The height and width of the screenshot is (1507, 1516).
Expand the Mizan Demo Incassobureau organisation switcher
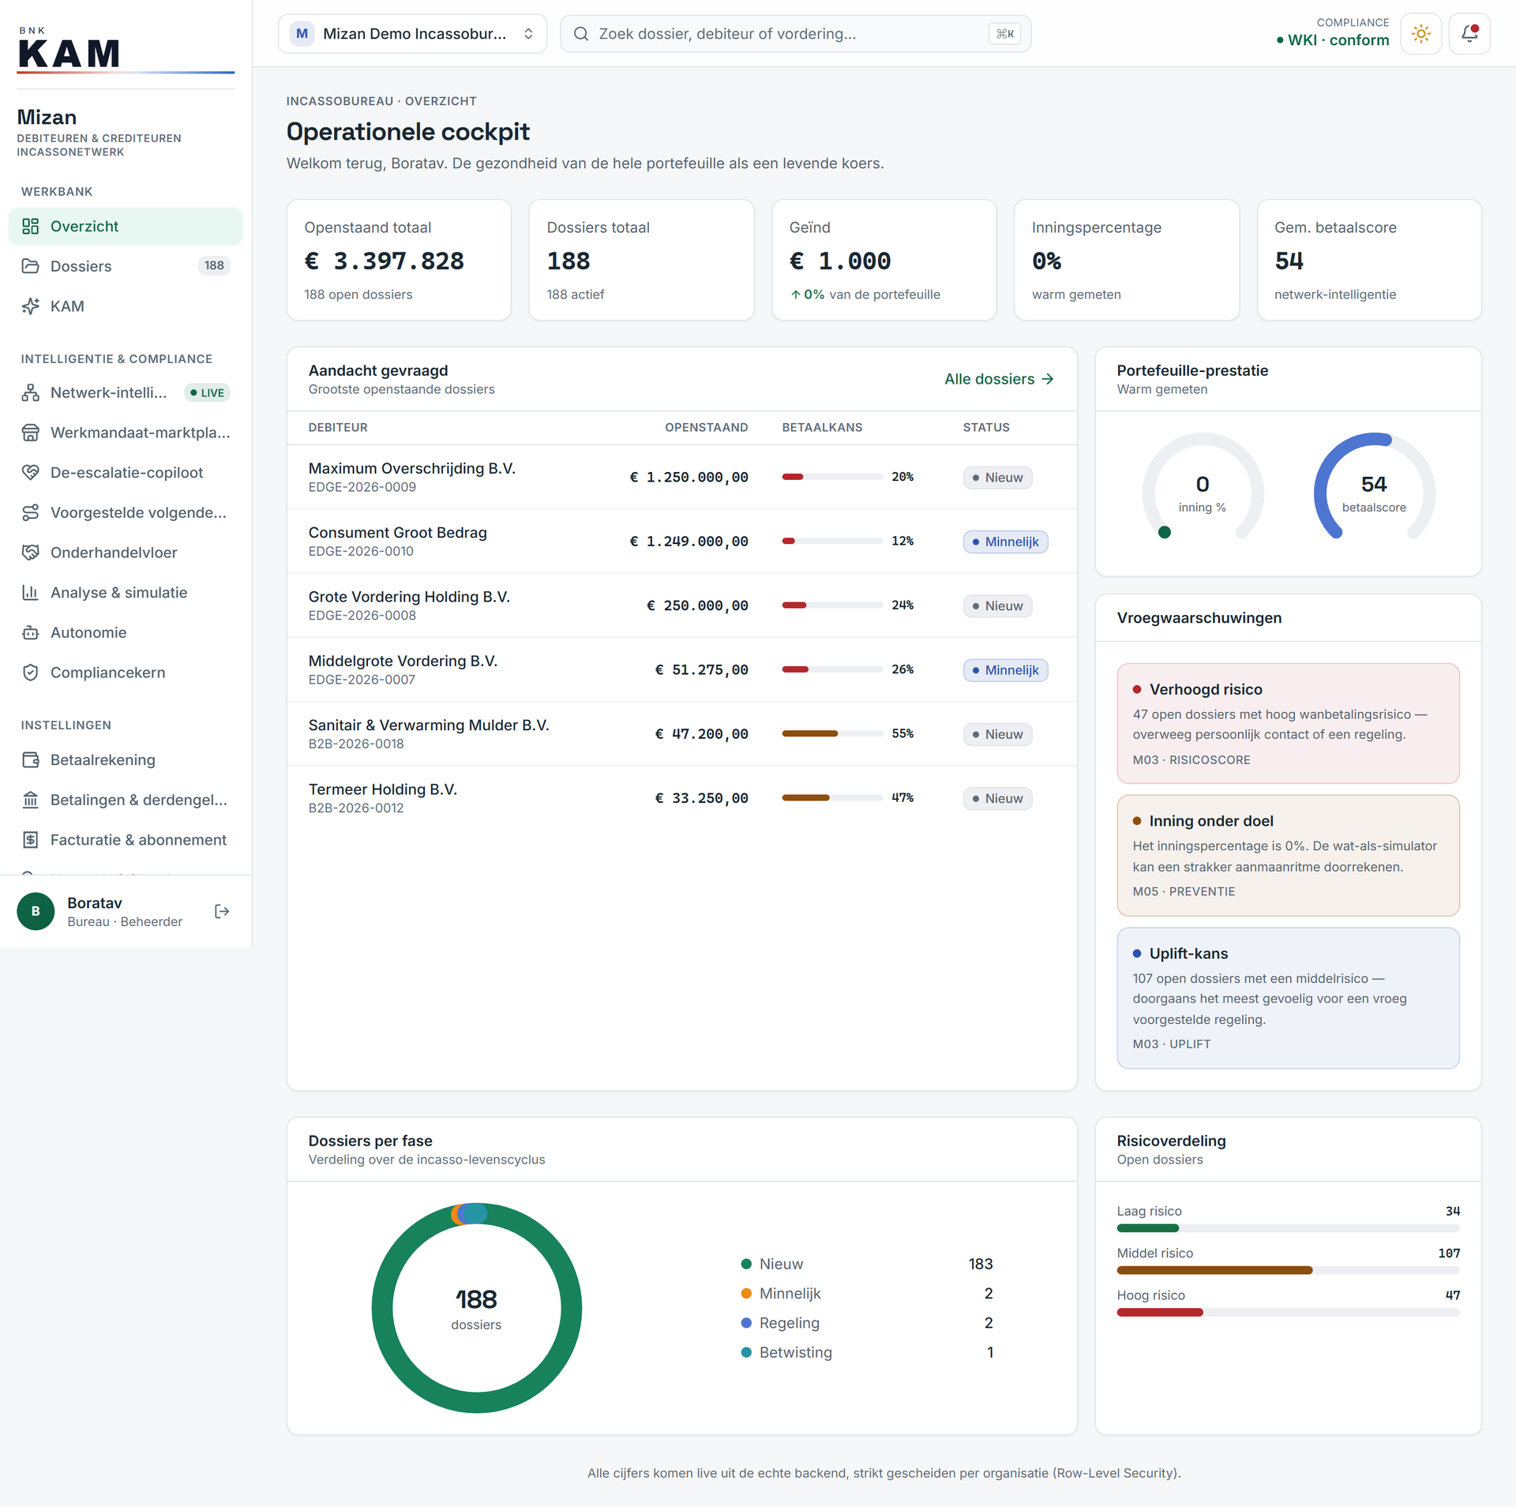point(412,34)
